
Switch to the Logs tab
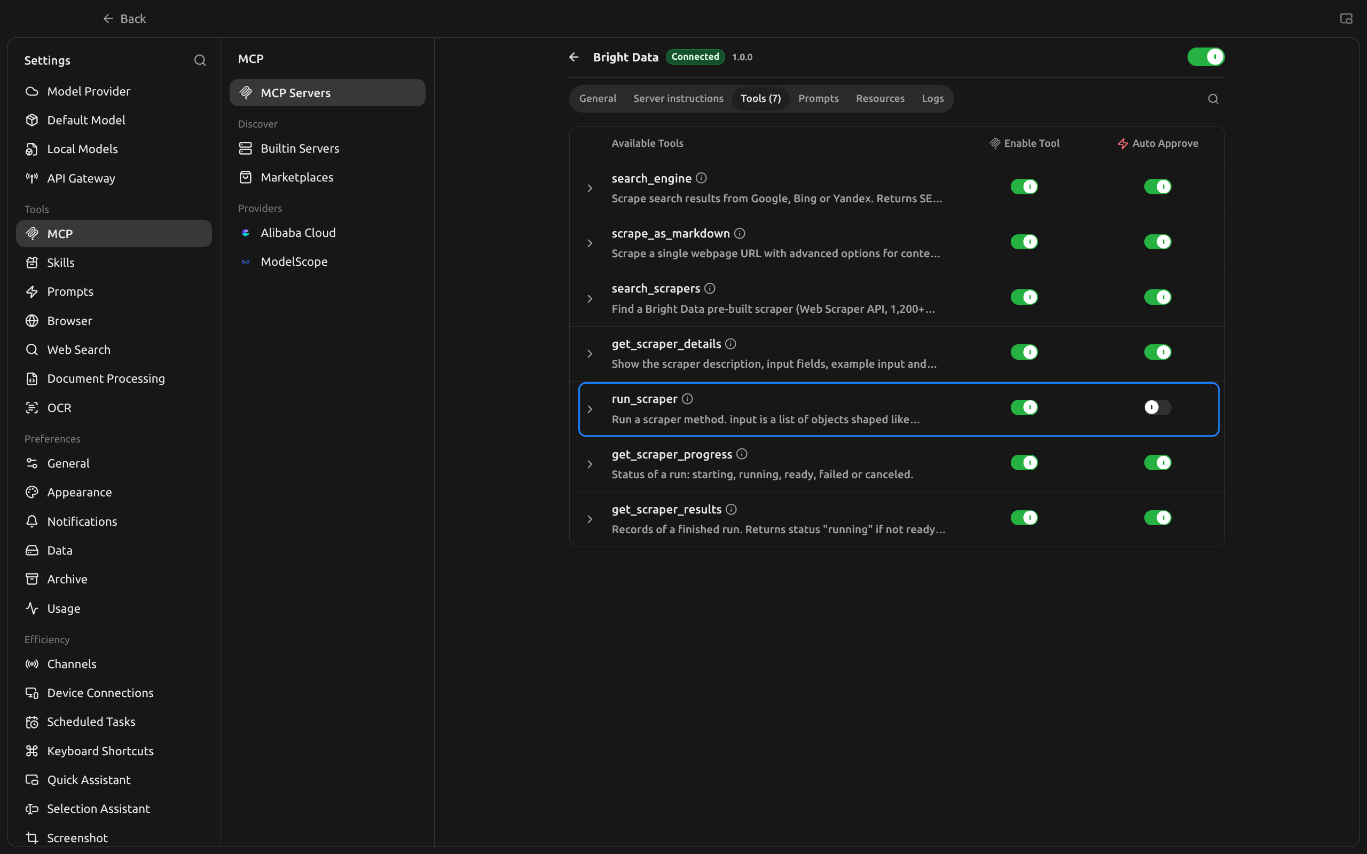tap(933, 98)
